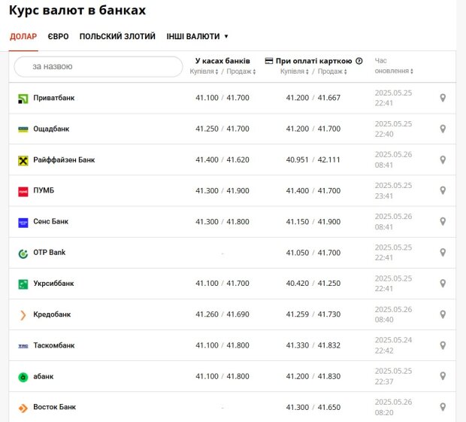Screen dimensions: 466x422
Task: Click the Укрсиббанк green logo icon
Action: point(23,284)
